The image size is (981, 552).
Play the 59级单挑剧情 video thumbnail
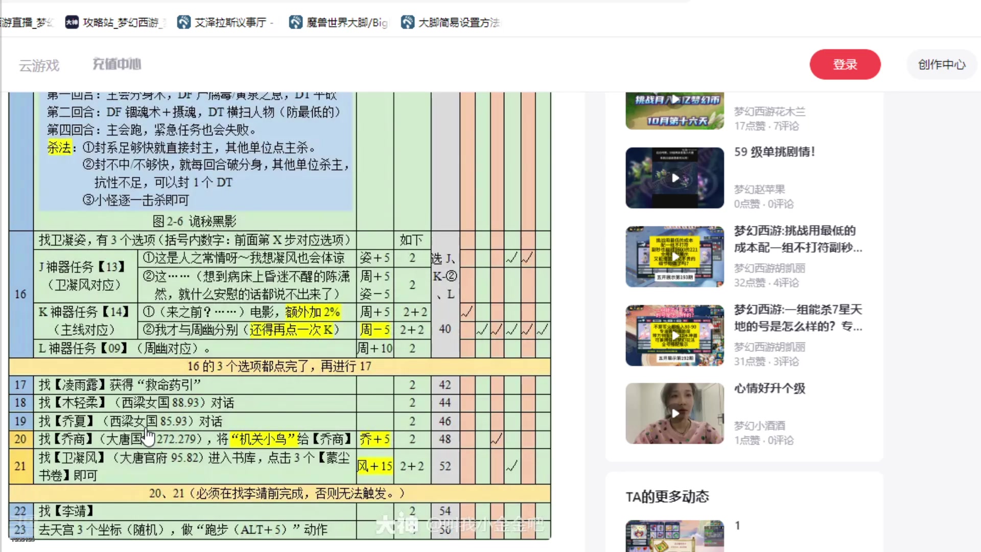pos(674,178)
